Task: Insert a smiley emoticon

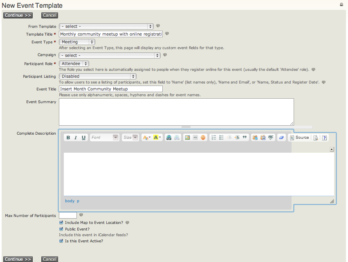Action: pos(203,138)
